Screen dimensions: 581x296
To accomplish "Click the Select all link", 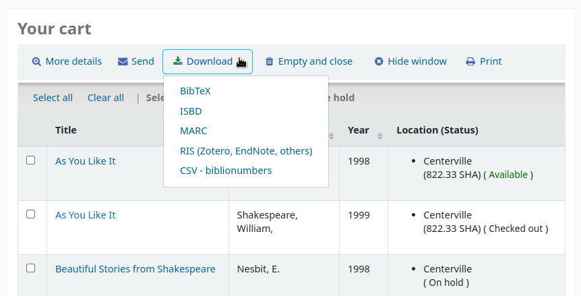I will (53, 98).
